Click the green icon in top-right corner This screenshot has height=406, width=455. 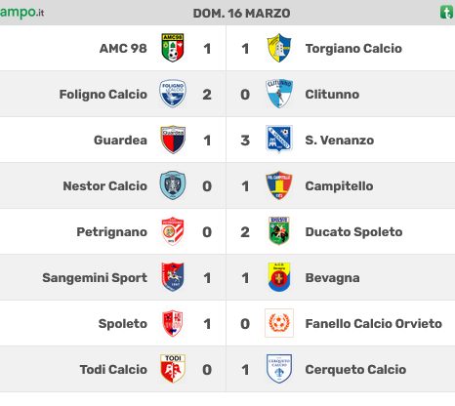[x=446, y=13]
